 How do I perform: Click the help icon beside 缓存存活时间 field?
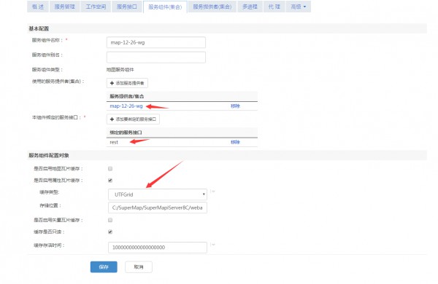213,245
